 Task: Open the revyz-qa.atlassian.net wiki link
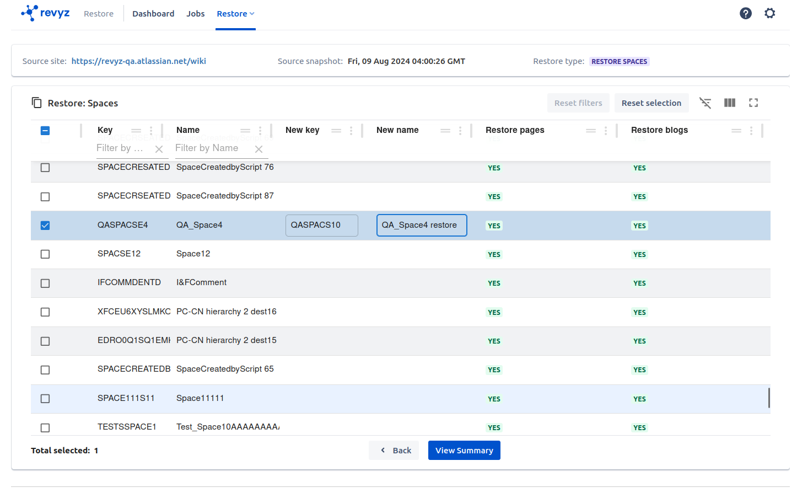click(x=138, y=61)
